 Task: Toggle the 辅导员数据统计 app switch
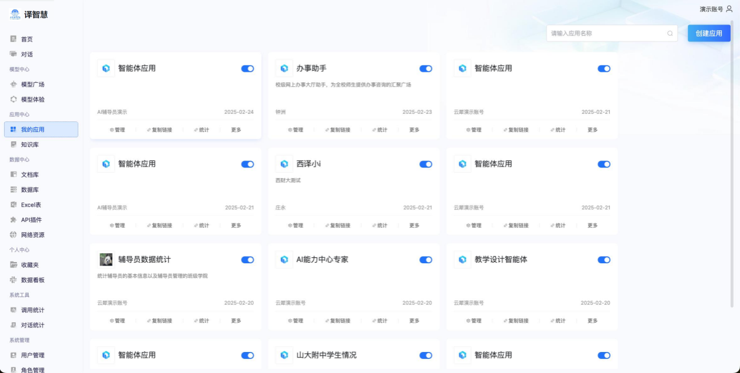click(x=247, y=260)
